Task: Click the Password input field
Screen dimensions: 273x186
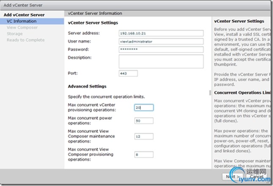Action: [x=161, y=49]
